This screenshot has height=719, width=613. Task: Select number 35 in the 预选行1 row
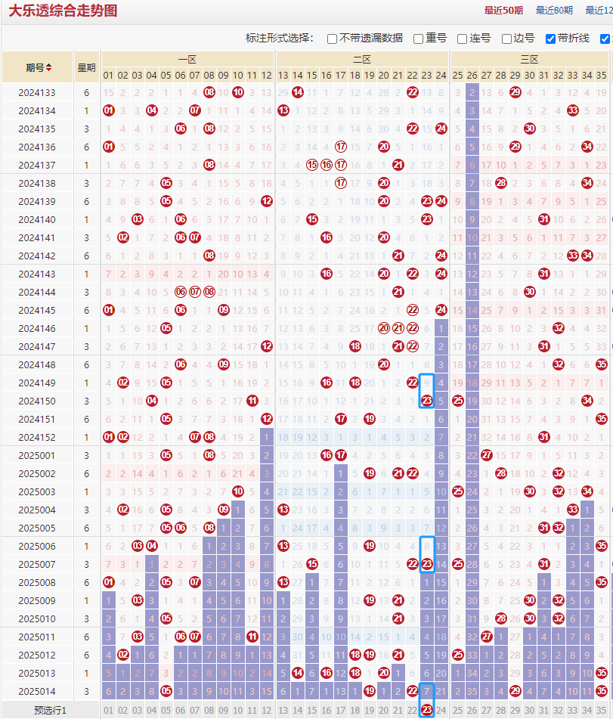[x=601, y=709]
